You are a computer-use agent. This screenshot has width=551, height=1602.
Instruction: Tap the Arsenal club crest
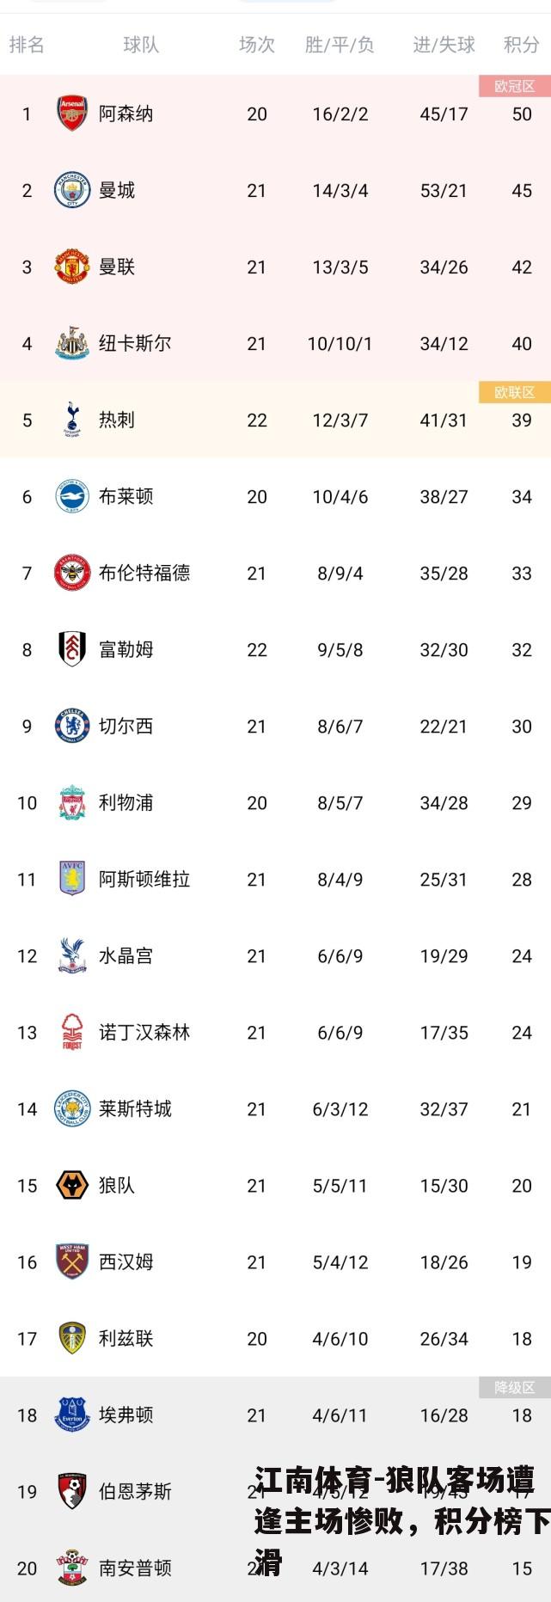[x=72, y=114]
